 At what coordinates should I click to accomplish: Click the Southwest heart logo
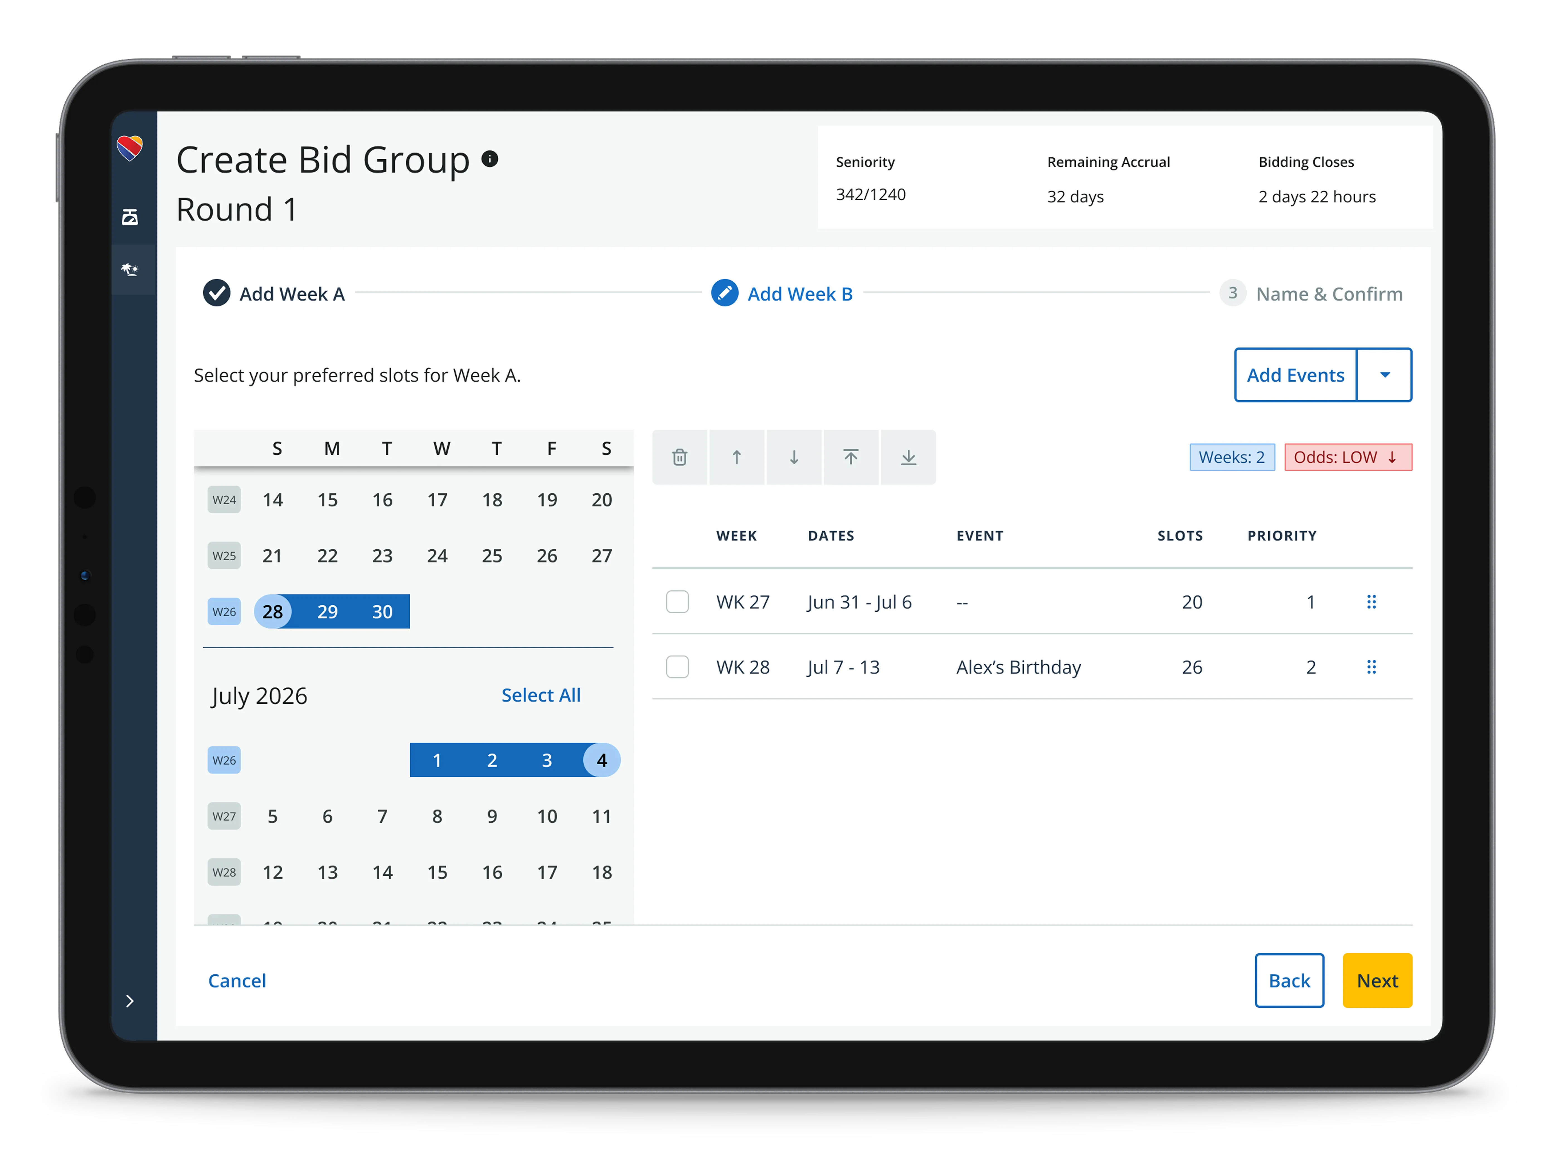click(x=130, y=148)
